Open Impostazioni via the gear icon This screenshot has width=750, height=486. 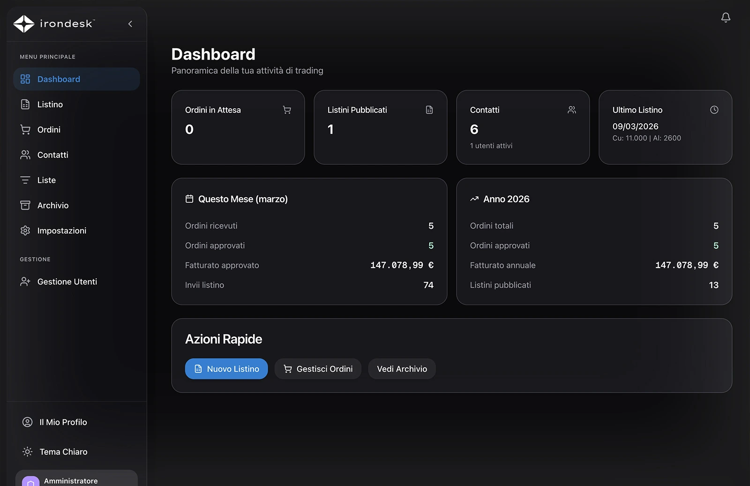pos(25,231)
